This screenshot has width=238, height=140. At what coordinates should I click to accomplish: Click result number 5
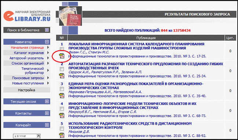[62, 124]
